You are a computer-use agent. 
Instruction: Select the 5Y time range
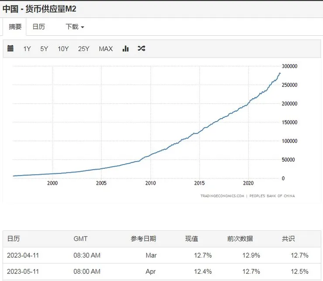click(44, 49)
